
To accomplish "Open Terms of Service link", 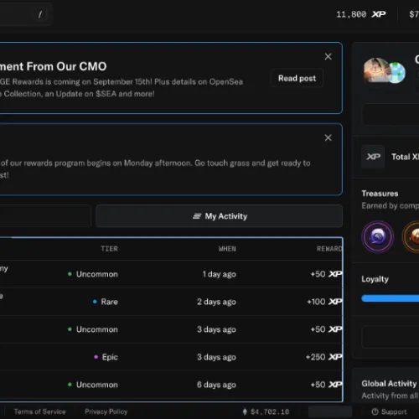I will 39,411.
